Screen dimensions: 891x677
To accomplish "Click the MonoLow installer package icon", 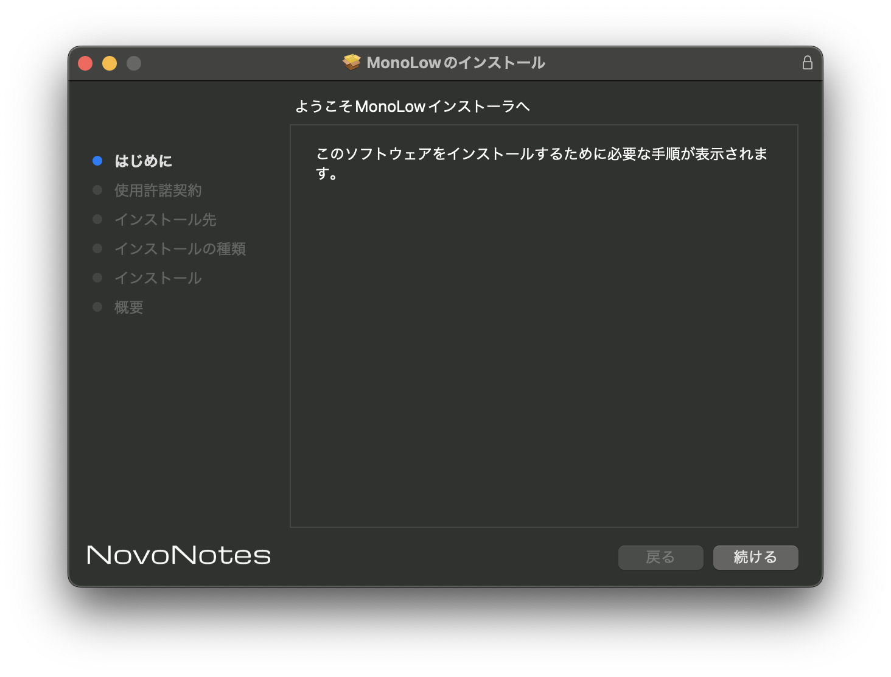I will pos(352,61).
